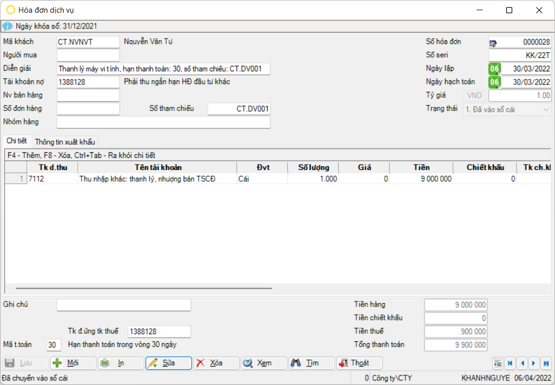Screen dimensions: 555x385
Task: Click the invoice number lookup icon
Action: (x=493, y=42)
